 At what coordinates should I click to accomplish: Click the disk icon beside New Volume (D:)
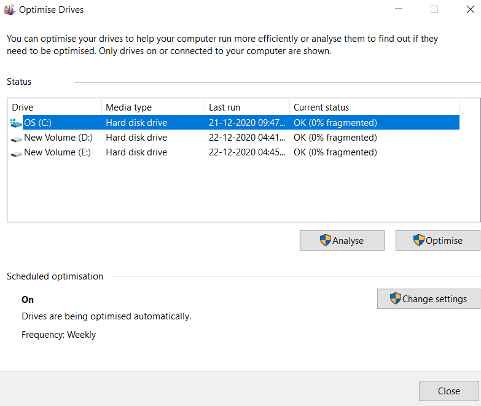click(16, 139)
